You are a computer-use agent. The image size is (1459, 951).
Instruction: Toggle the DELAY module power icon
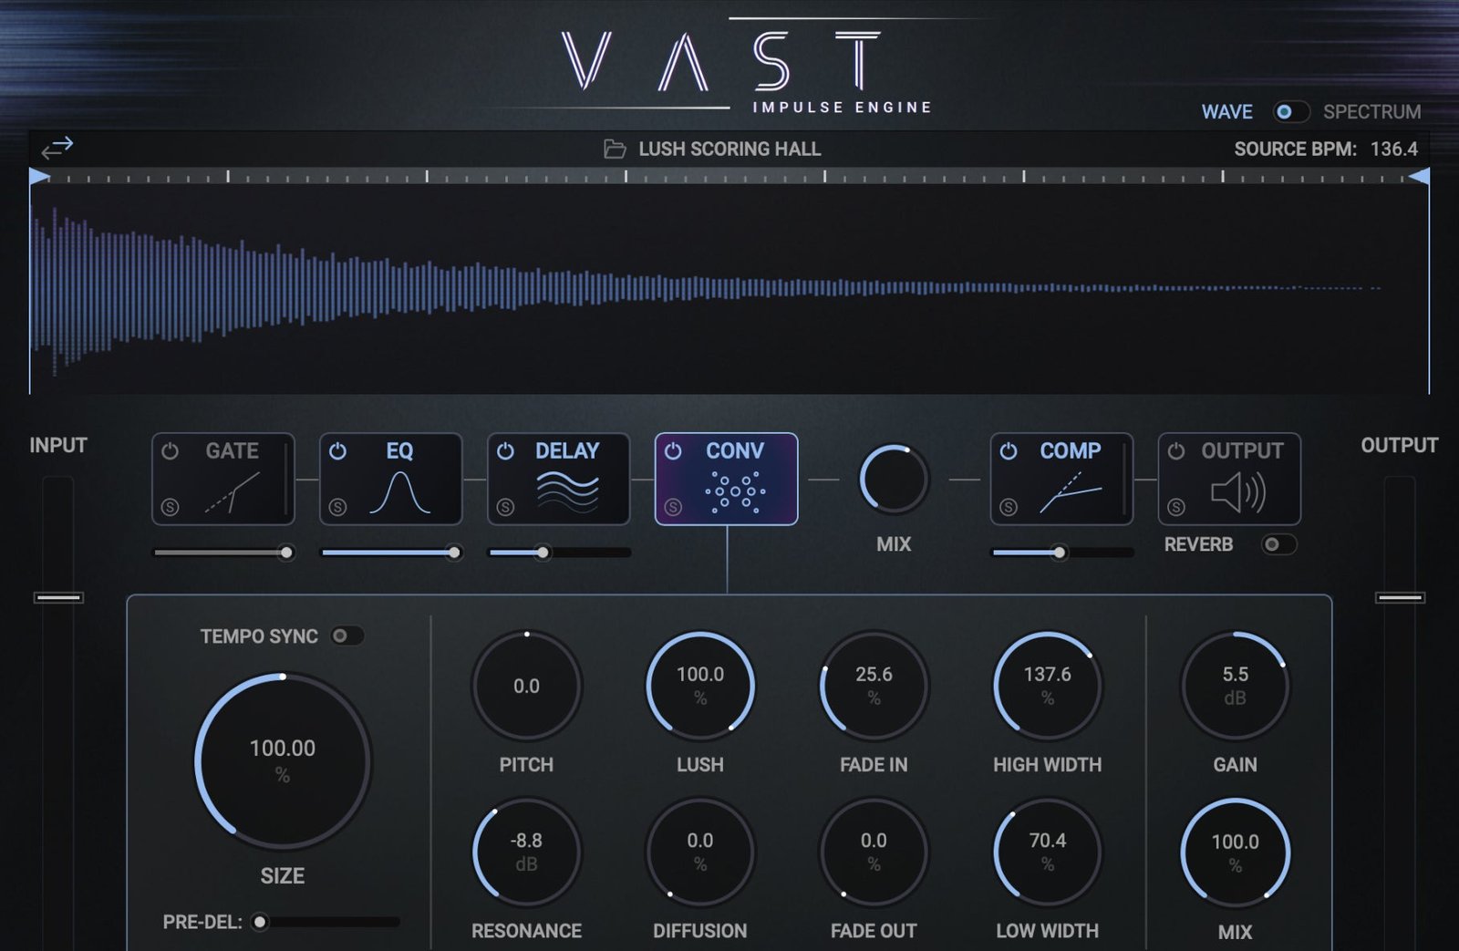coord(505,450)
